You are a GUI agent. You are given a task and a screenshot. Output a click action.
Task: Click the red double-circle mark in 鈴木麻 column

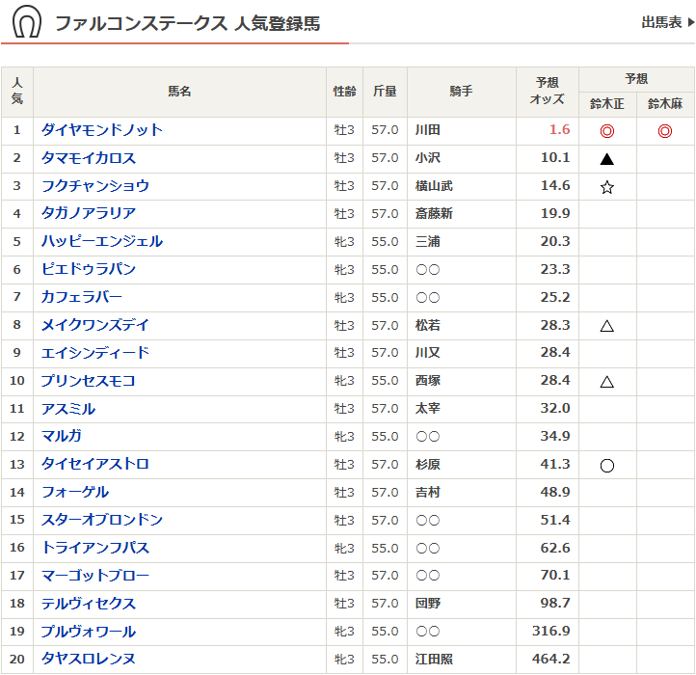665,131
